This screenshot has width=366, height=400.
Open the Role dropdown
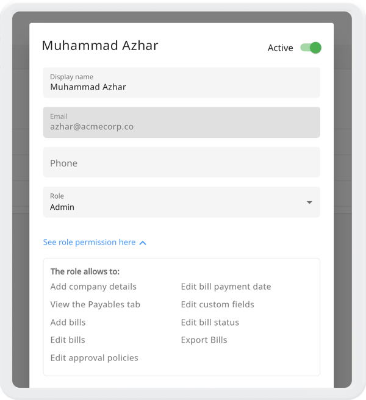click(181, 202)
